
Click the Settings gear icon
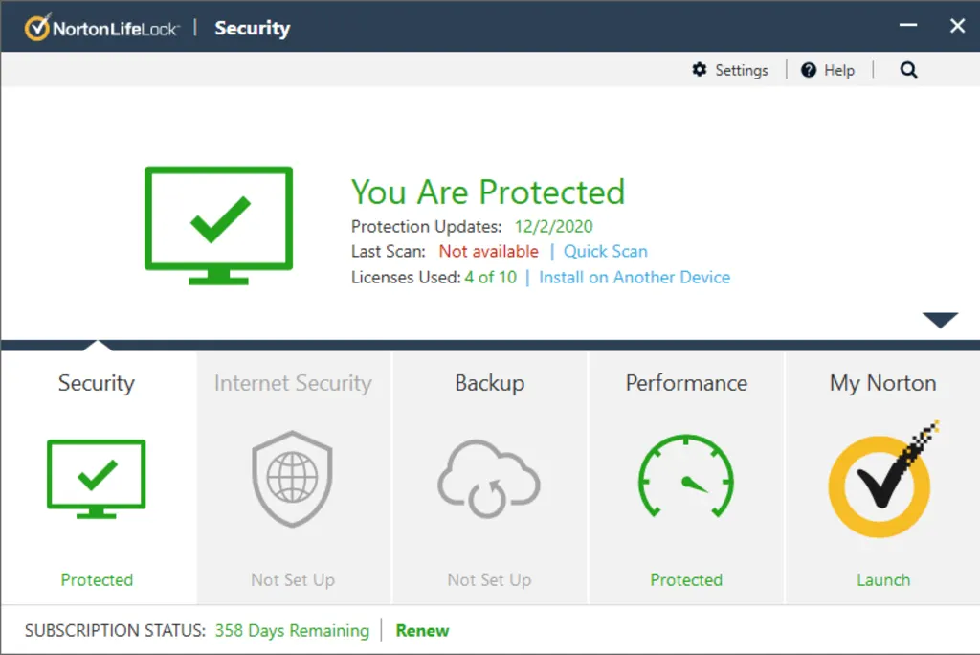point(702,69)
